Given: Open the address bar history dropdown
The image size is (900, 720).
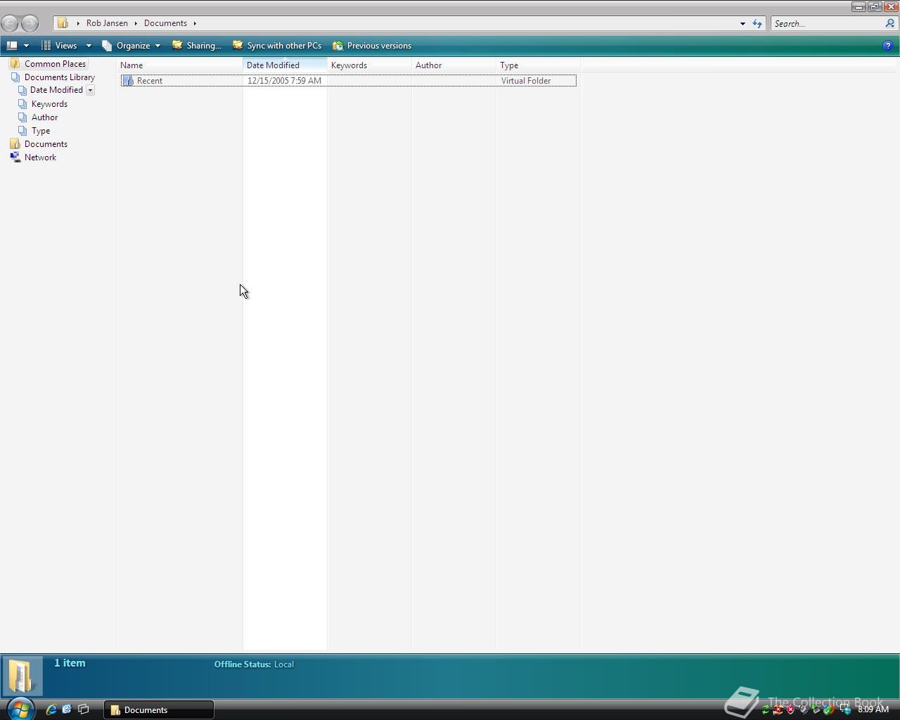Looking at the screenshot, I should (x=742, y=23).
